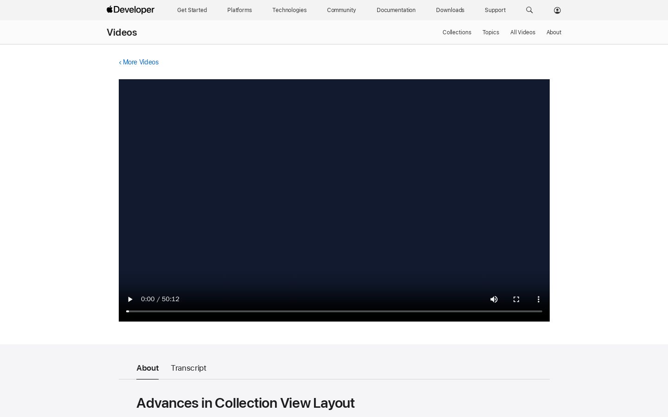This screenshot has width=668, height=417.
Task: Open video more options menu
Action: tap(539, 299)
